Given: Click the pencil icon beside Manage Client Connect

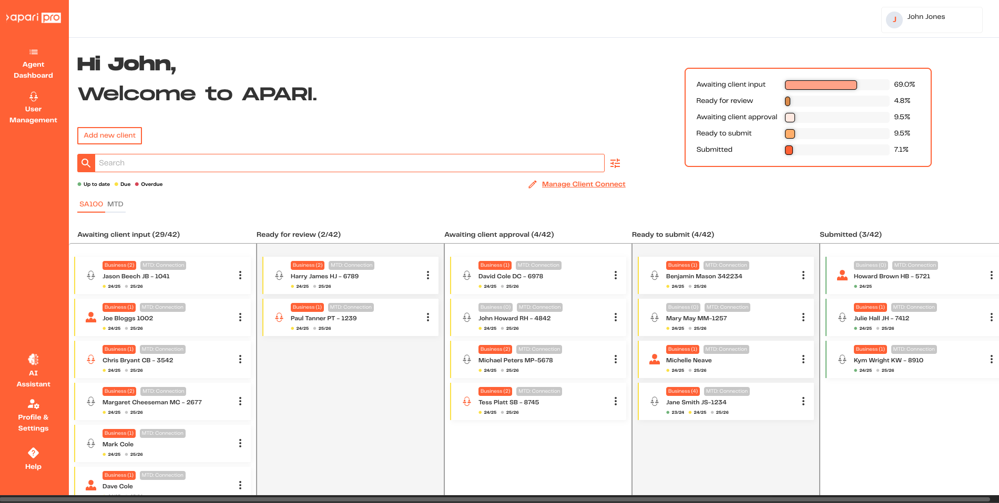Looking at the screenshot, I should click(x=533, y=184).
